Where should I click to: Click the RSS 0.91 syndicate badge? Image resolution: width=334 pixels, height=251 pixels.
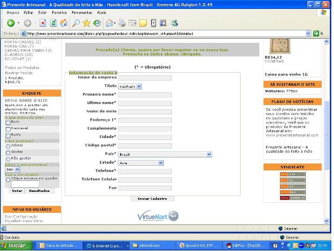click(x=292, y=174)
